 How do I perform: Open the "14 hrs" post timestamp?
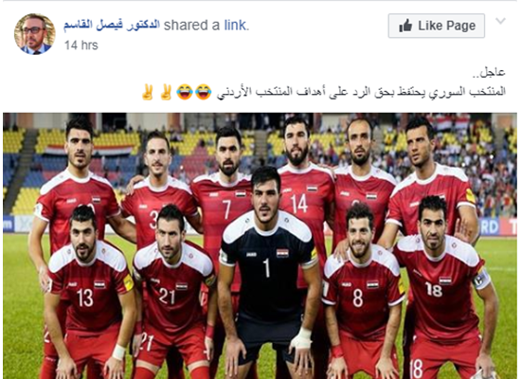[81, 45]
